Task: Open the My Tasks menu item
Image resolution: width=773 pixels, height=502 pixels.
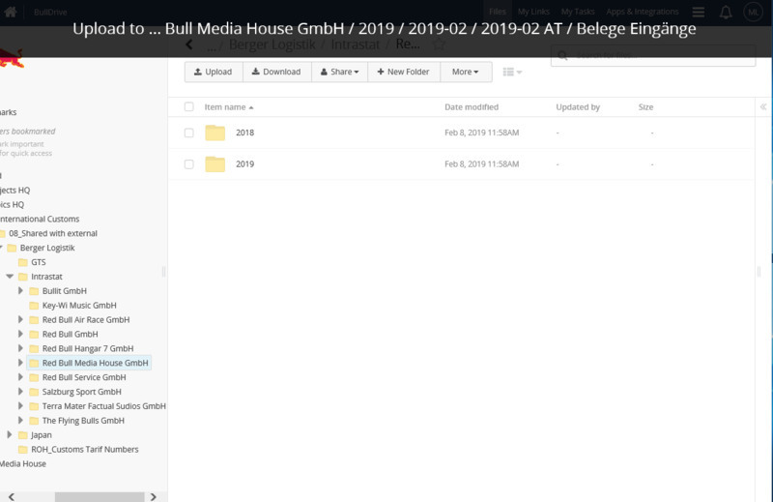Action: pos(578,12)
